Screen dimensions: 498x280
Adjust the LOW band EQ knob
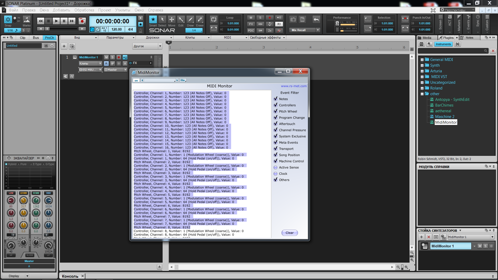click(11, 200)
